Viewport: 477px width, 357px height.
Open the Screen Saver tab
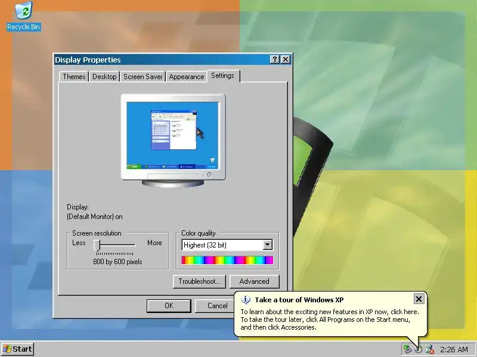(143, 77)
